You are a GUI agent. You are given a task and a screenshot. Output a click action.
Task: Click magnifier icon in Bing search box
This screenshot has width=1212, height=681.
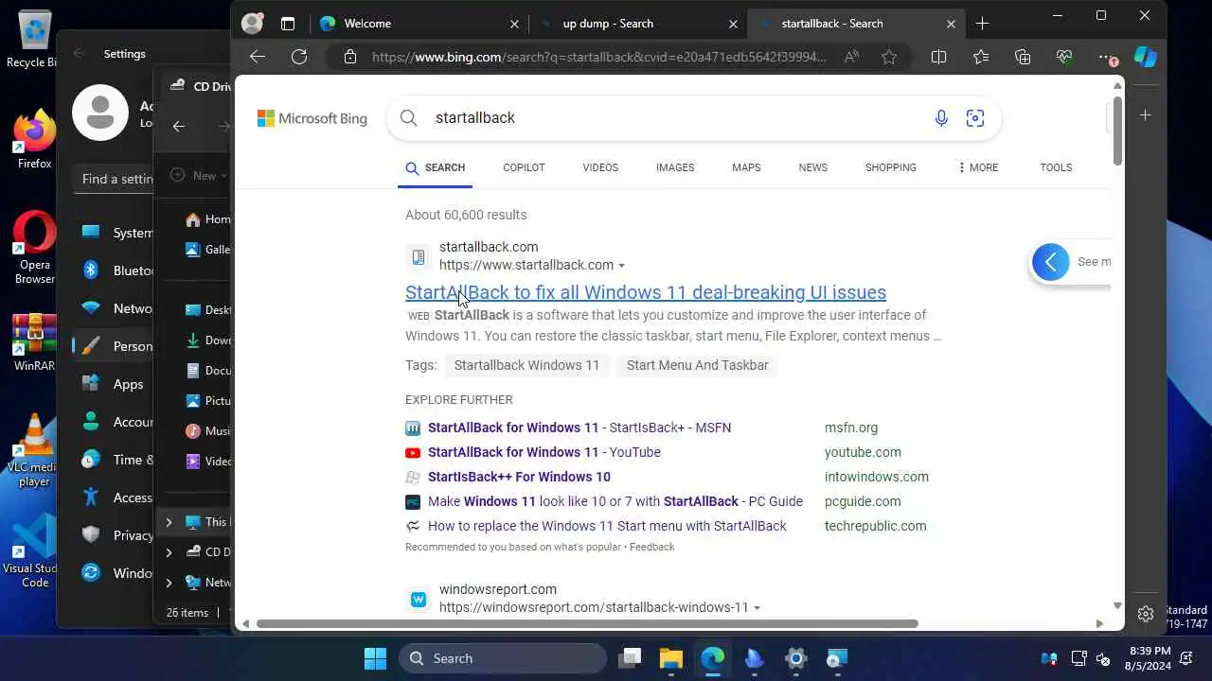[x=409, y=118]
